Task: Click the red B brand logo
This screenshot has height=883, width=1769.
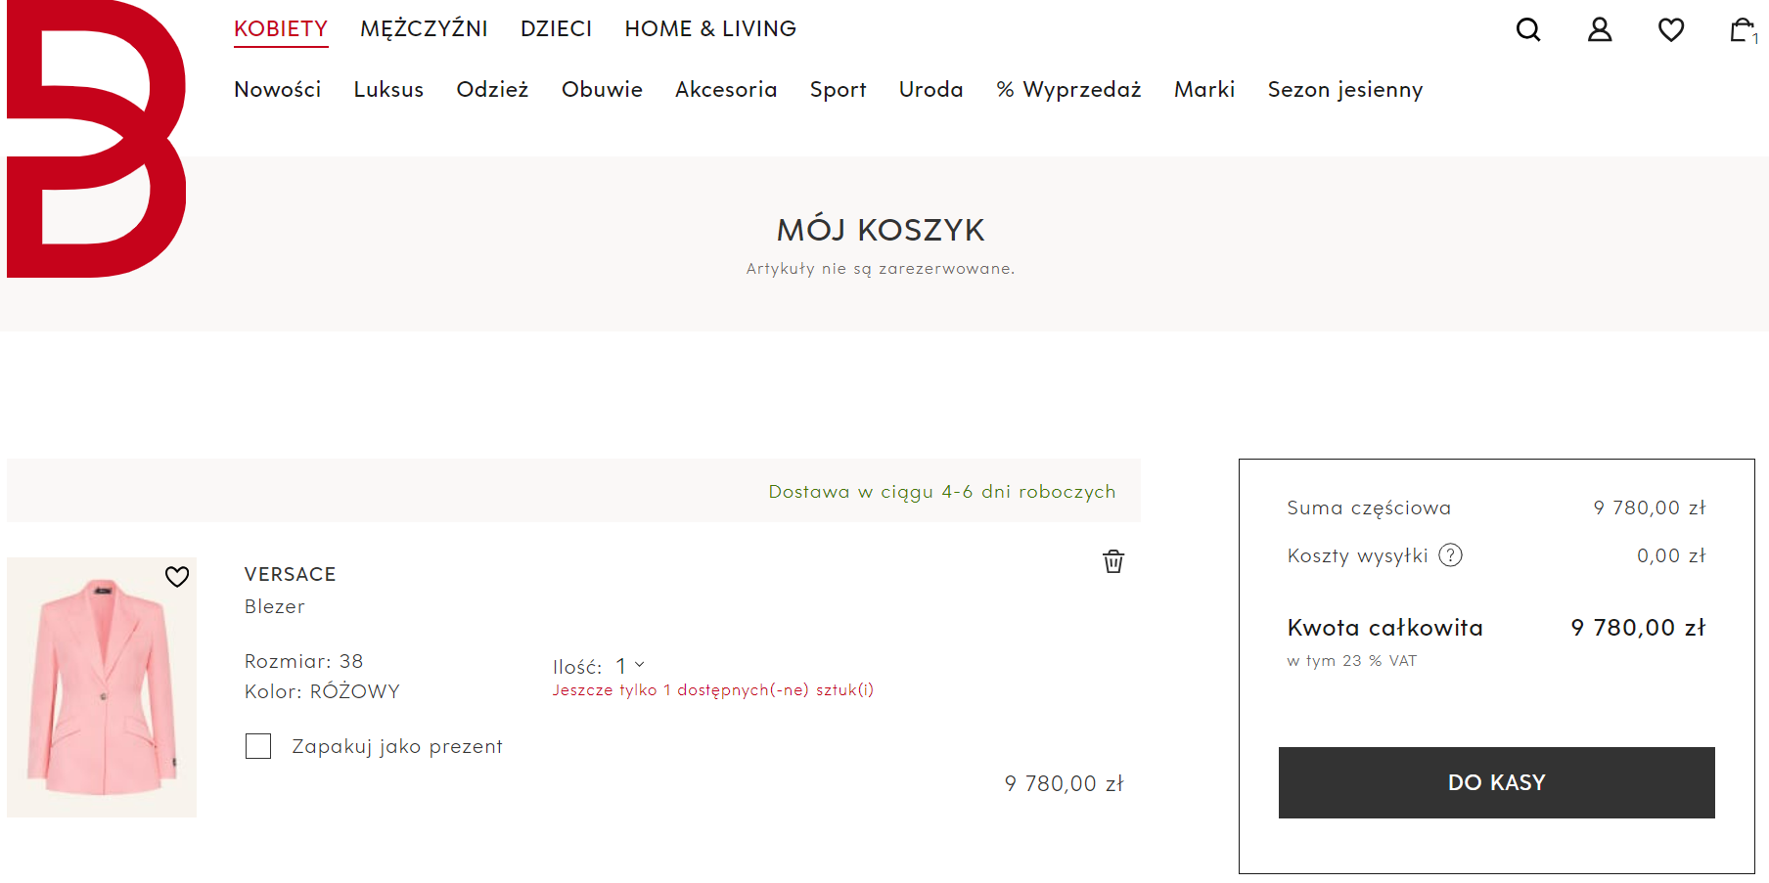Action: [96, 139]
